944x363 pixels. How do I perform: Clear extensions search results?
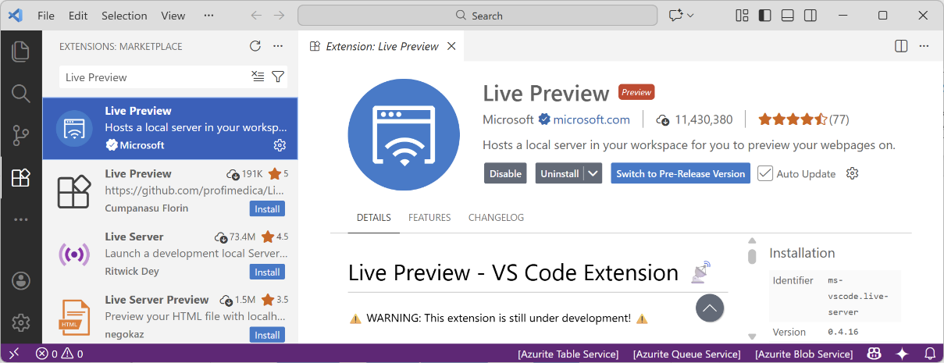pyautogui.click(x=258, y=77)
